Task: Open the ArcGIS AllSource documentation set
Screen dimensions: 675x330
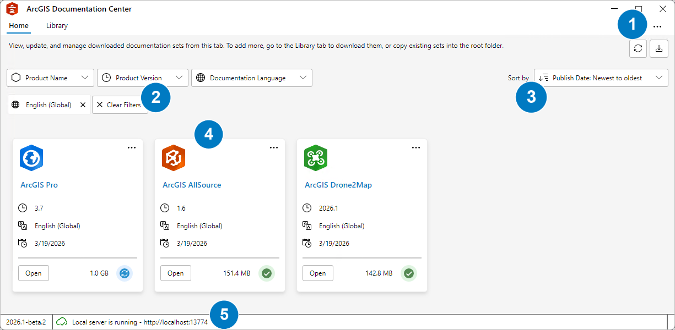Action: (x=176, y=273)
